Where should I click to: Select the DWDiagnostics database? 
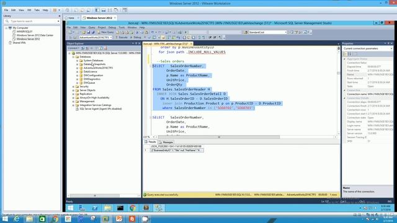(x=92, y=79)
